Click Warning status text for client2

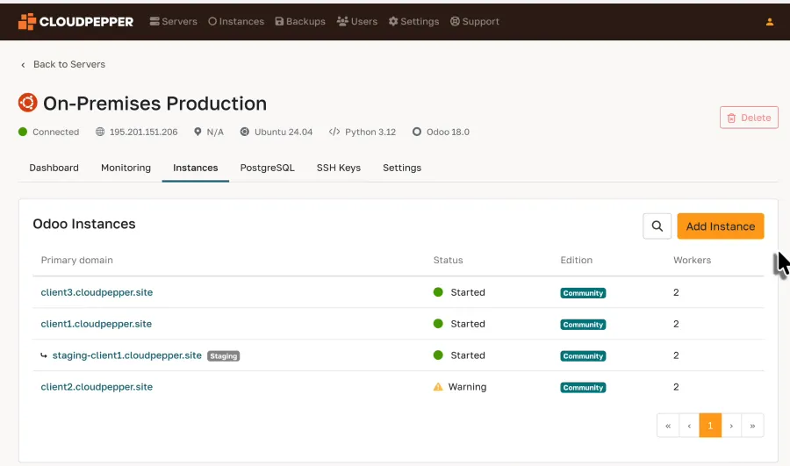[x=468, y=387]
